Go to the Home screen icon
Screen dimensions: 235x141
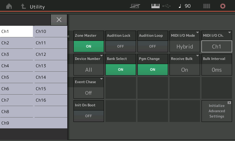coord(9,6)
